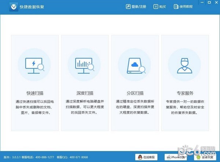Select the 专家服务 title text

point(184,93)
